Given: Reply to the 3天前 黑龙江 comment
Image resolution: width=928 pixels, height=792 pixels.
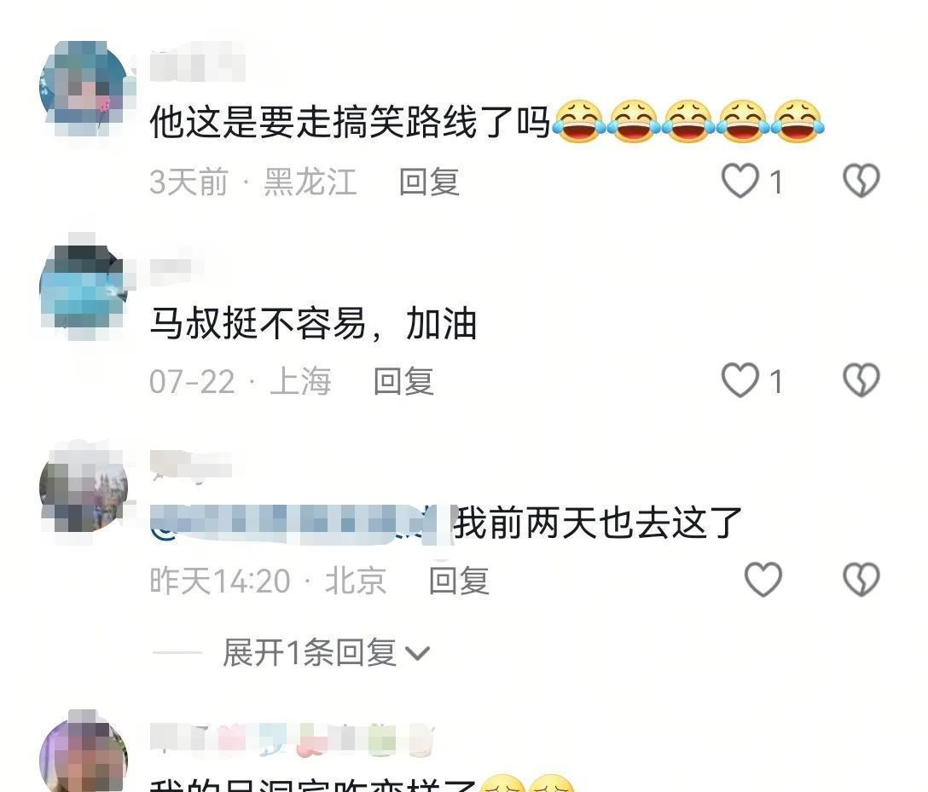Looking at the screenshot, I should pyautogui.click(x=429, y=182).
